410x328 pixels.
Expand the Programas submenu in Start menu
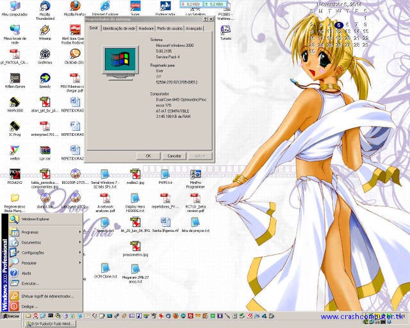[x=45, y=233]
